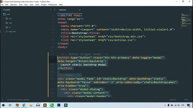The height and width of the screenshot is (108, 193).
Task: Open the Goto menu
Action: pyautogui.click(x=31, y=5)
